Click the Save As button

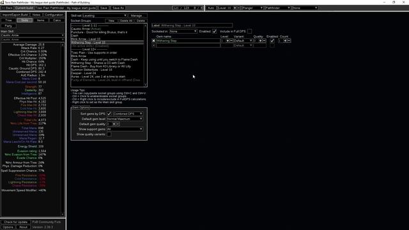[118, 8]
